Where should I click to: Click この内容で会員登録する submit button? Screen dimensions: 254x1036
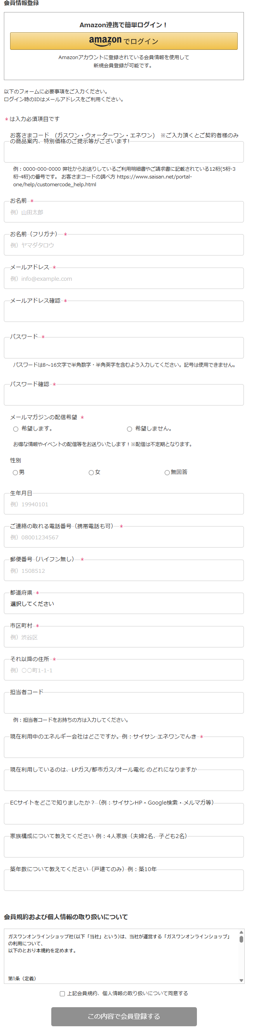point(124,1016)
